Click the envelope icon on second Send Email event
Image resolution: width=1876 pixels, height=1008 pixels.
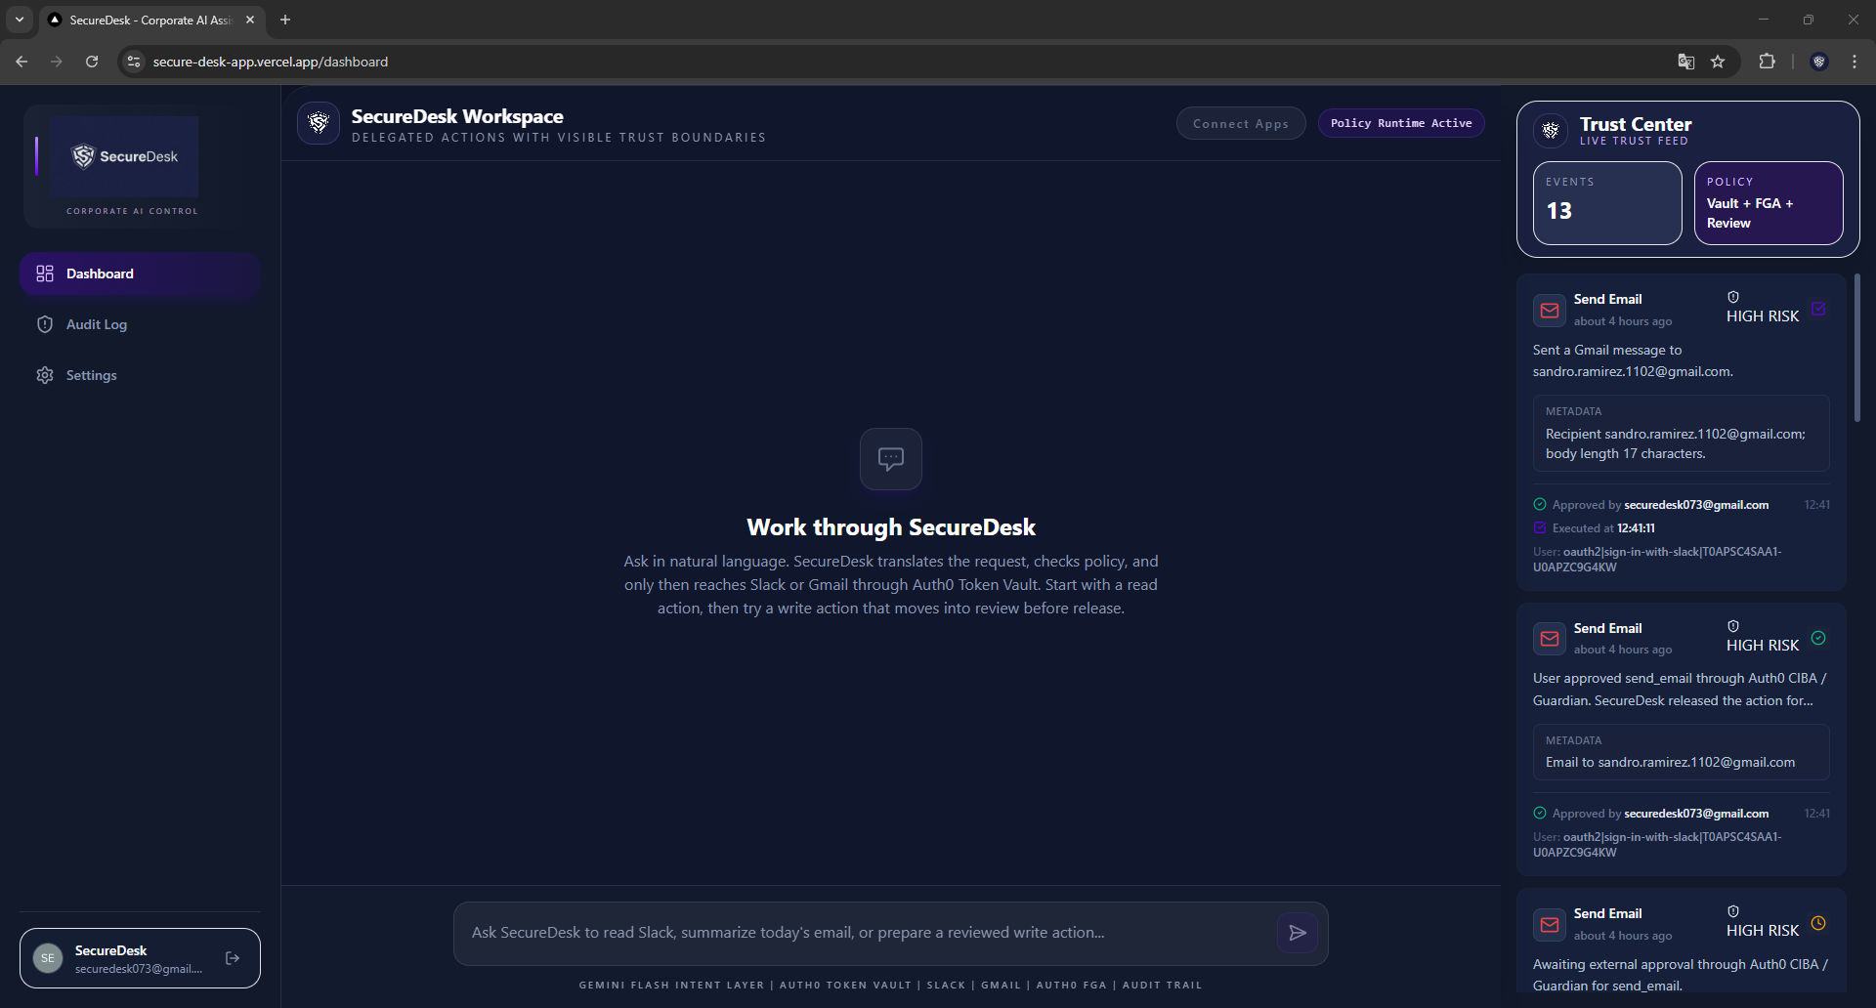pos(1550,639)
